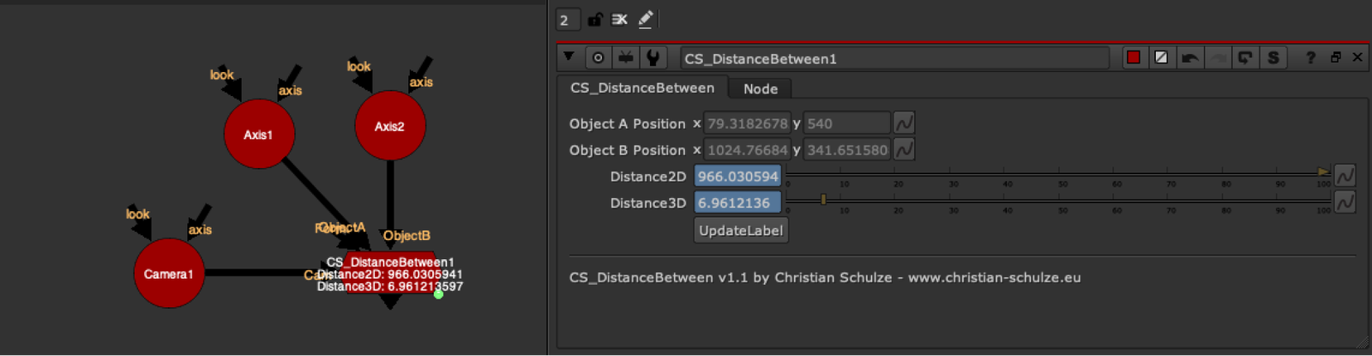Click the Distance2D value field
The height and width of the screenshot is (356, 1372).
(737, 177)
